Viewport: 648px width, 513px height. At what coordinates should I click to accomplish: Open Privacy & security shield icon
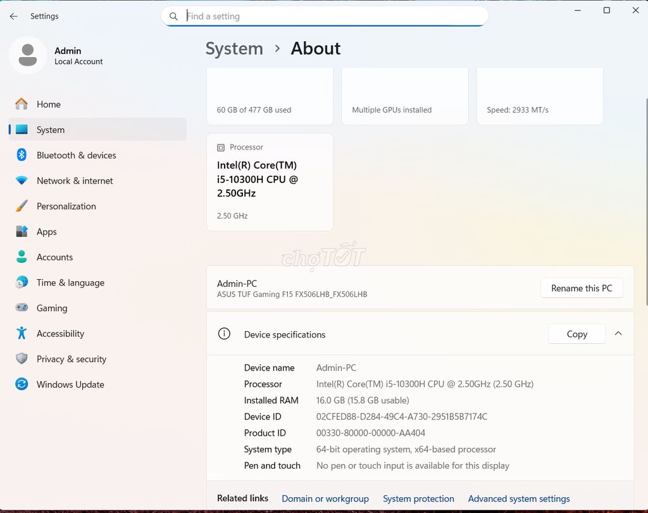click(21, 359)
